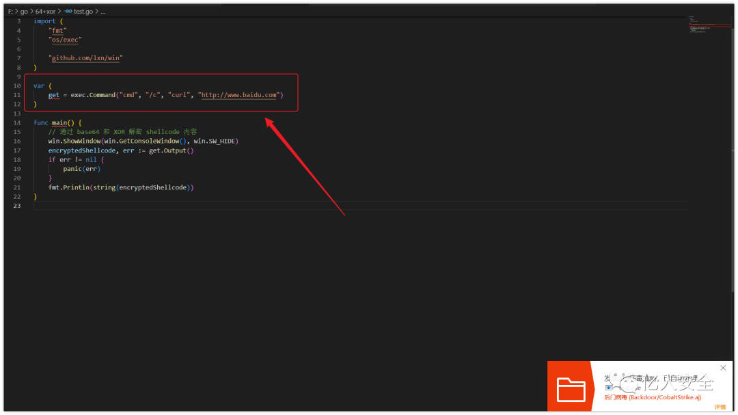Click line number 10 in gutter
738x415 pixels.
click(x=17, y=85)
